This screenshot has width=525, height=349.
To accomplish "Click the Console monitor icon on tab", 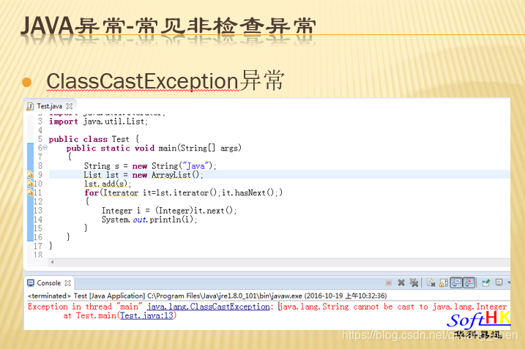I will [31, 283].
